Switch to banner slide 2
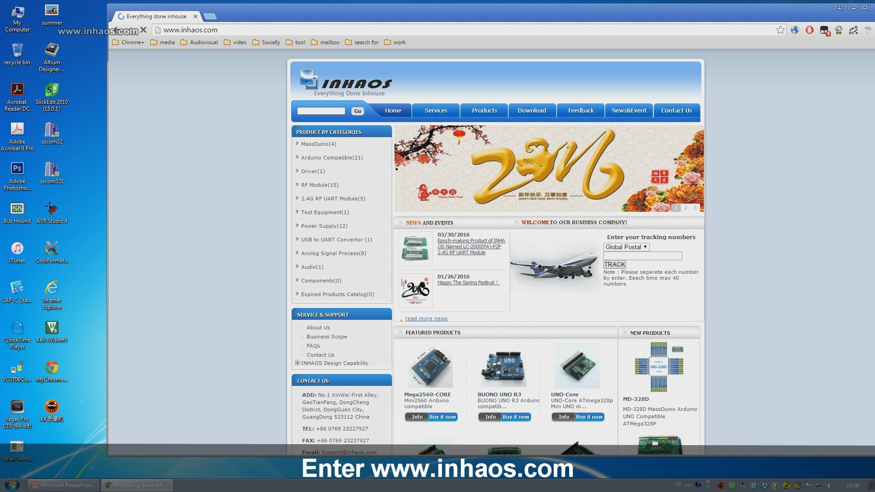 685,208
